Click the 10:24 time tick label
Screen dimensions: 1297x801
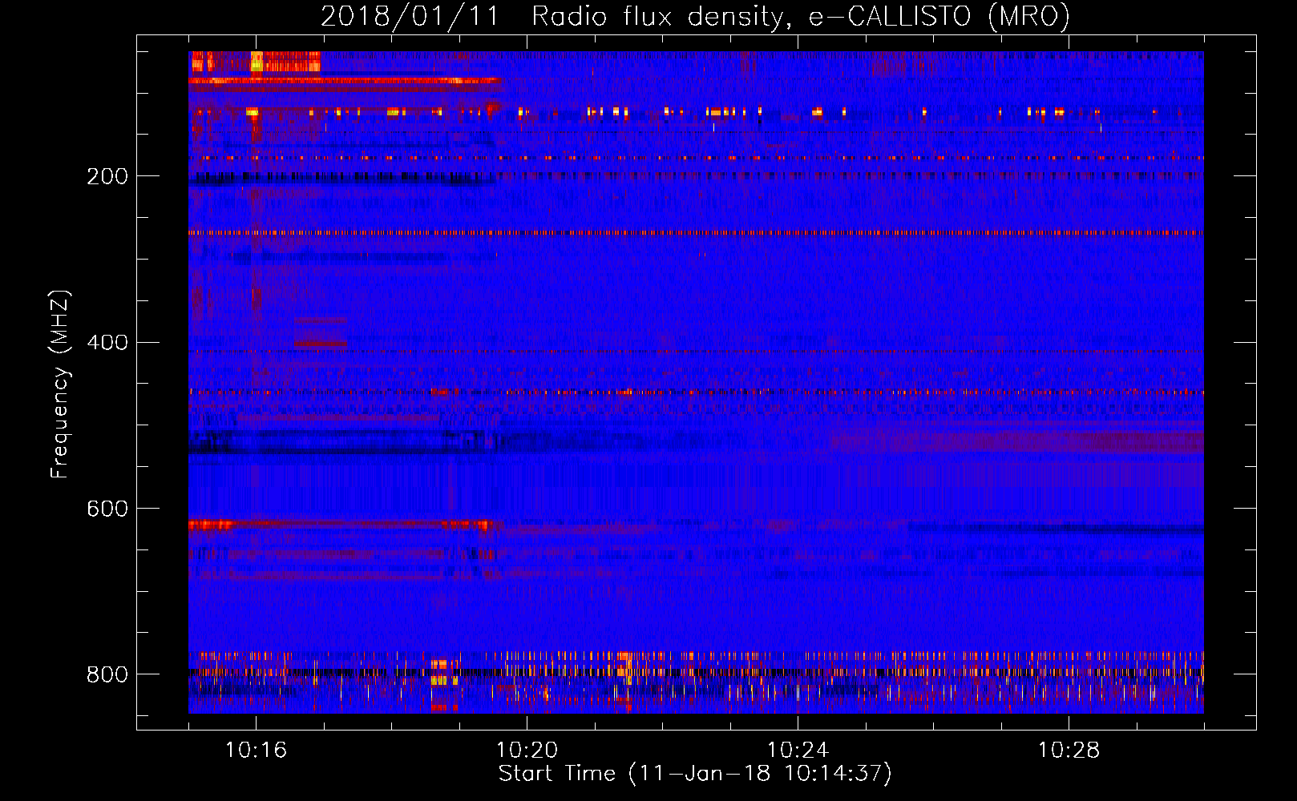click(798, 751)
